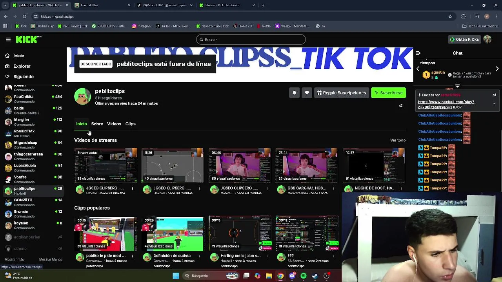Click the share icon below Suscribirse

(x=400, y=106)
